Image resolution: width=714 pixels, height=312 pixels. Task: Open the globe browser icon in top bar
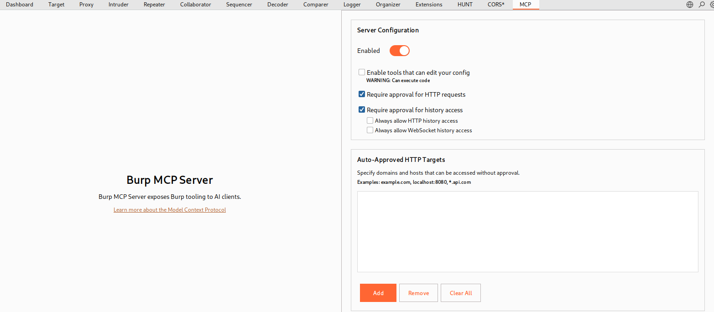pyautogui.click(x=690, y=5)
